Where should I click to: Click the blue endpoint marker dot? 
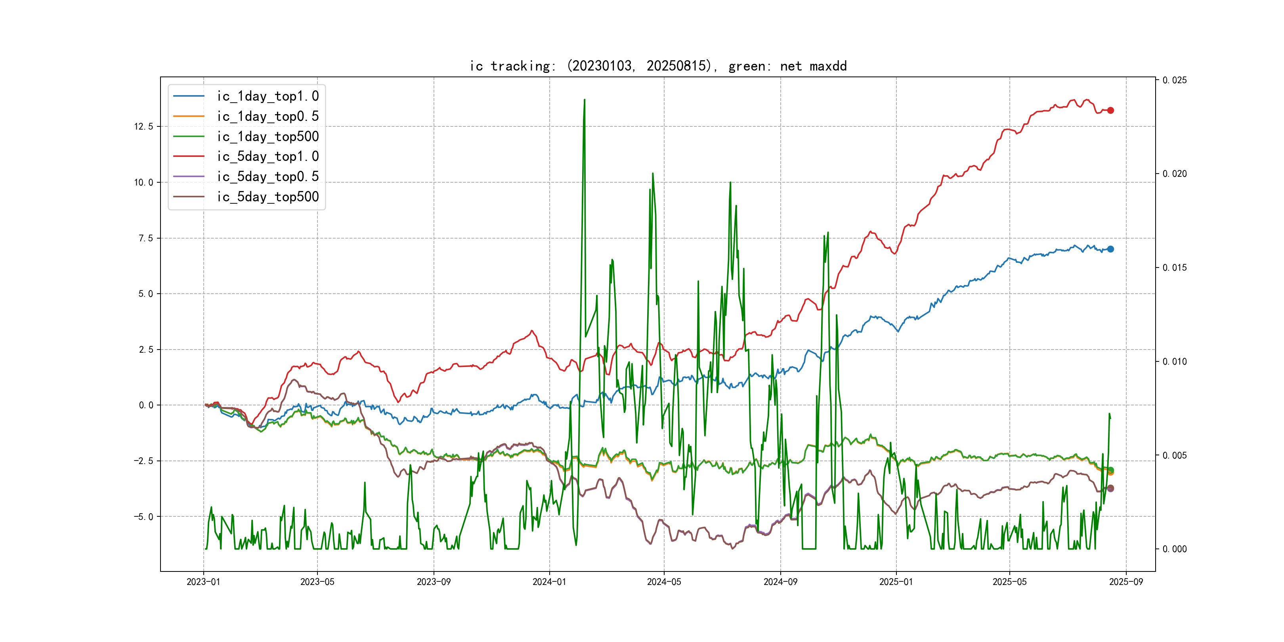[1110, 249]
